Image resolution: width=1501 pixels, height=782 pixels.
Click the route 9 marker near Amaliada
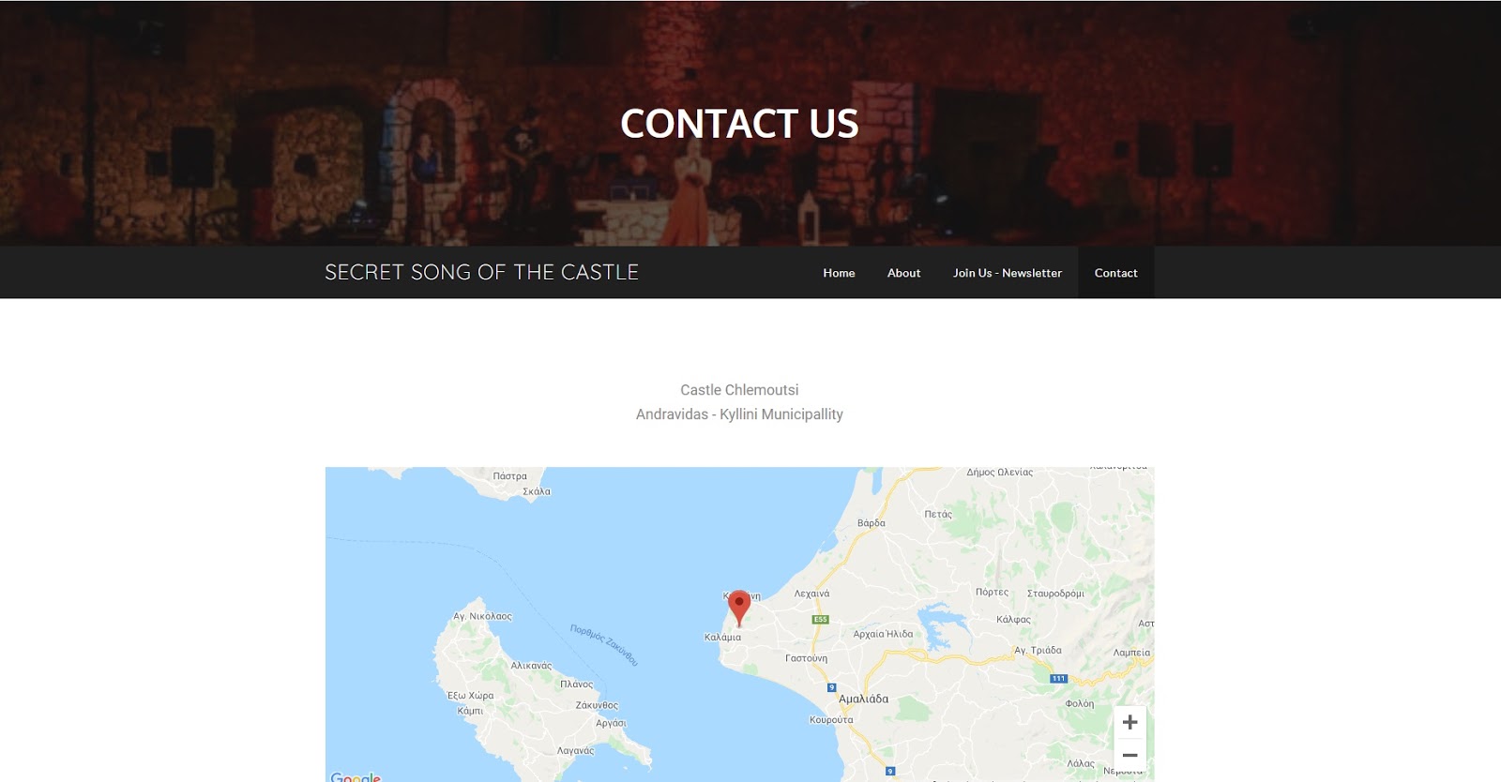tap(831, 687)
